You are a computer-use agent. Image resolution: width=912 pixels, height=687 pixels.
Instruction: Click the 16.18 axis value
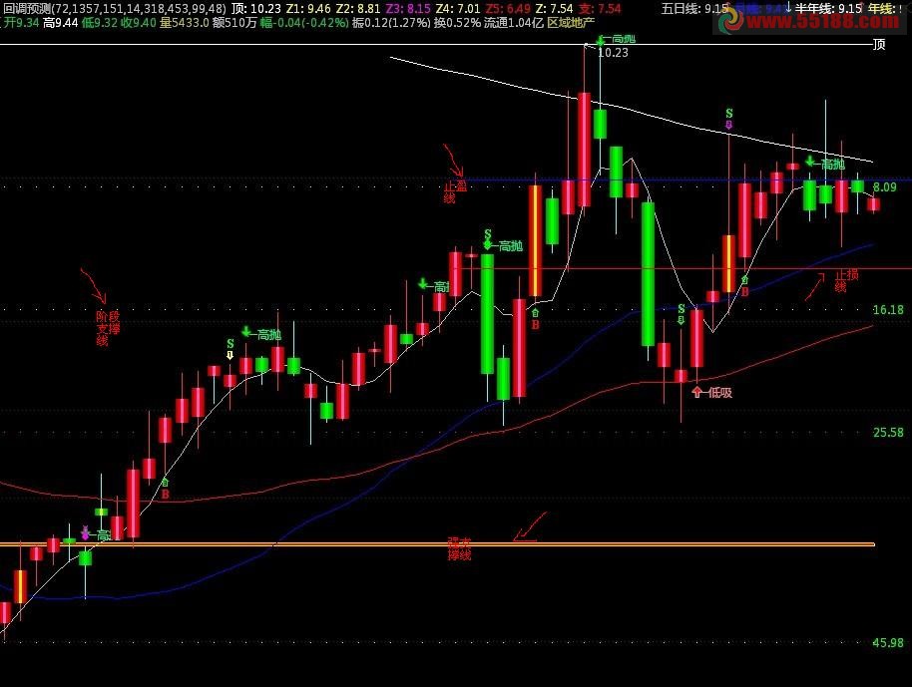pos(888,310)
